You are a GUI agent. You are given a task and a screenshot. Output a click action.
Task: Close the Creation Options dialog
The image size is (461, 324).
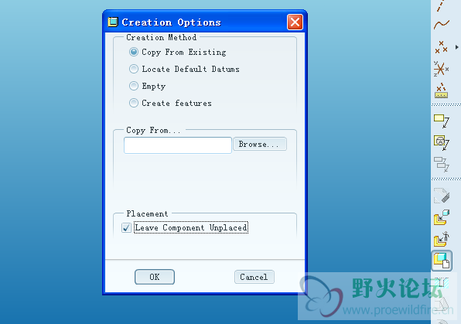(x=295, y=22)
